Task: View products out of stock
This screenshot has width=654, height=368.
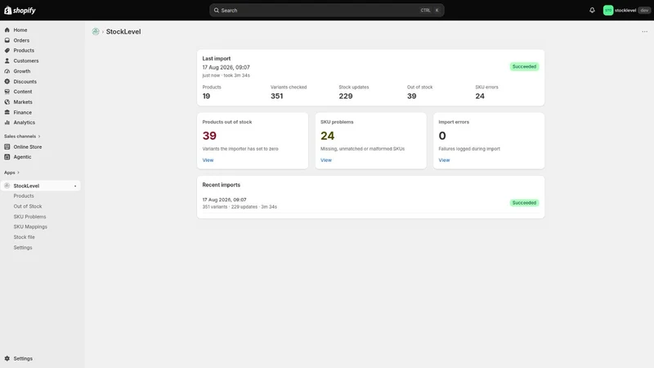Action: point(208,160)
